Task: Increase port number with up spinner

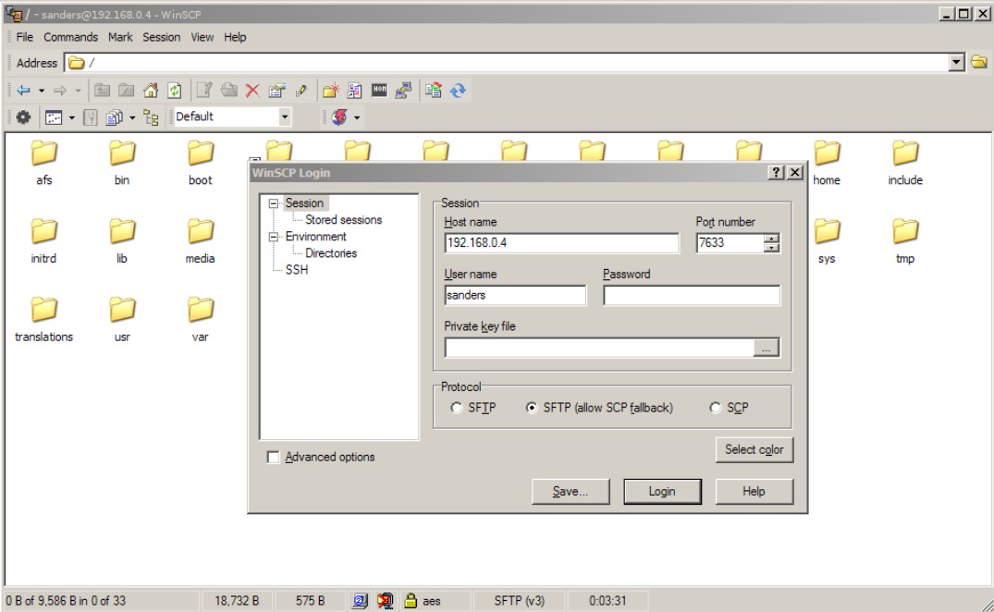Action: [771, 239]
